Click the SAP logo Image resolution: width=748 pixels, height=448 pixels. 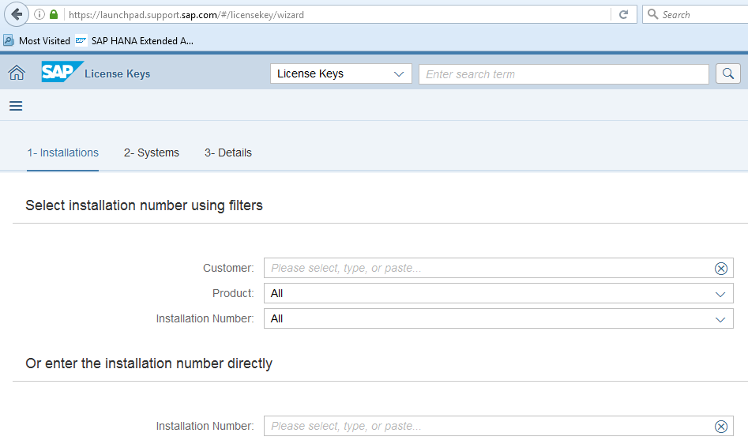click(62, 72)
